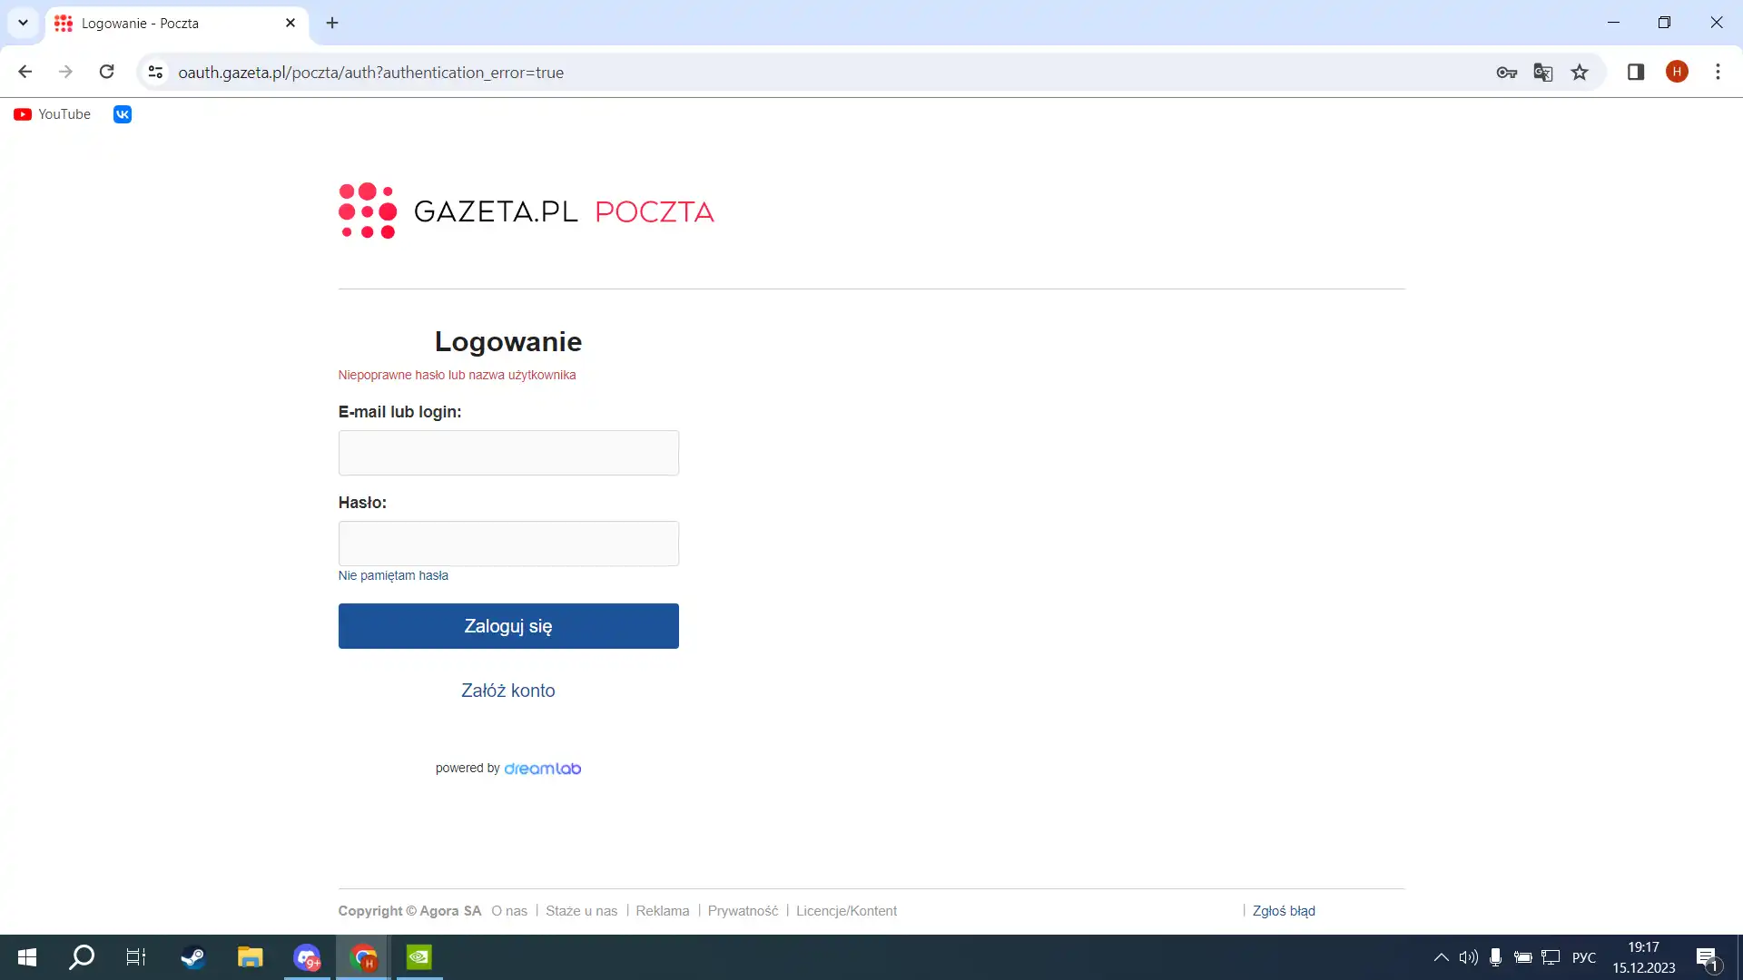The image size is (1743, 980).
Task: Open the Licencje/Kontent footer link
Action: (x=846, y=911)
